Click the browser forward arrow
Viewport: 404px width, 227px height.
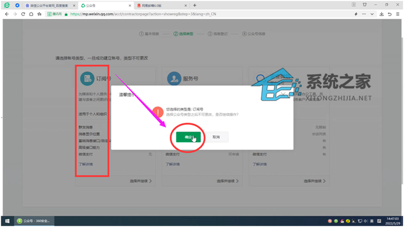tap(15, 14)
